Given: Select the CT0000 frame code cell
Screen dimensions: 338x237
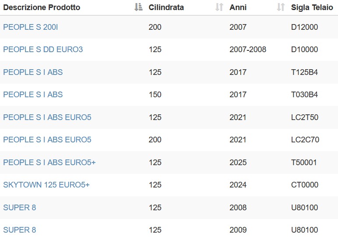Looking at the screenshot, I should pyautogui.click(x=305, y=185).
